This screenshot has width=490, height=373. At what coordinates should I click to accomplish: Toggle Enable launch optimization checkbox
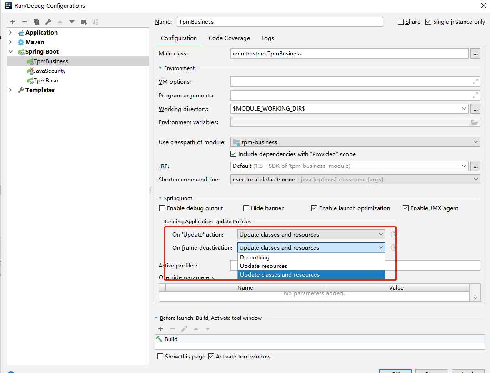tap(315, 208)
